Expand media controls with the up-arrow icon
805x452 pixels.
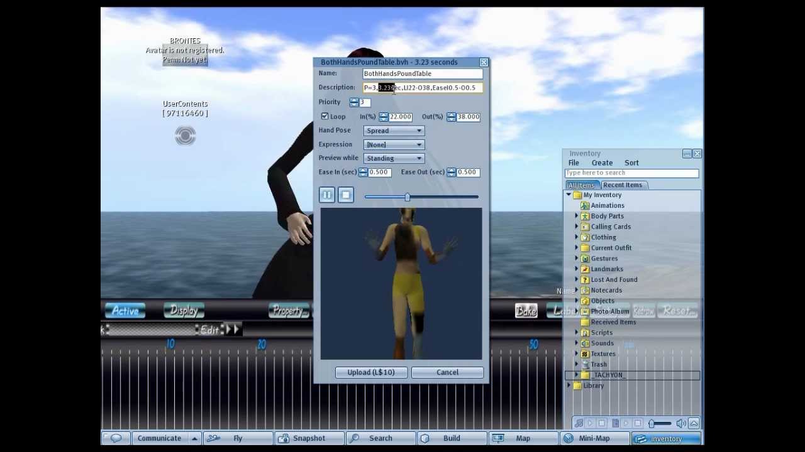click(694, 424)
